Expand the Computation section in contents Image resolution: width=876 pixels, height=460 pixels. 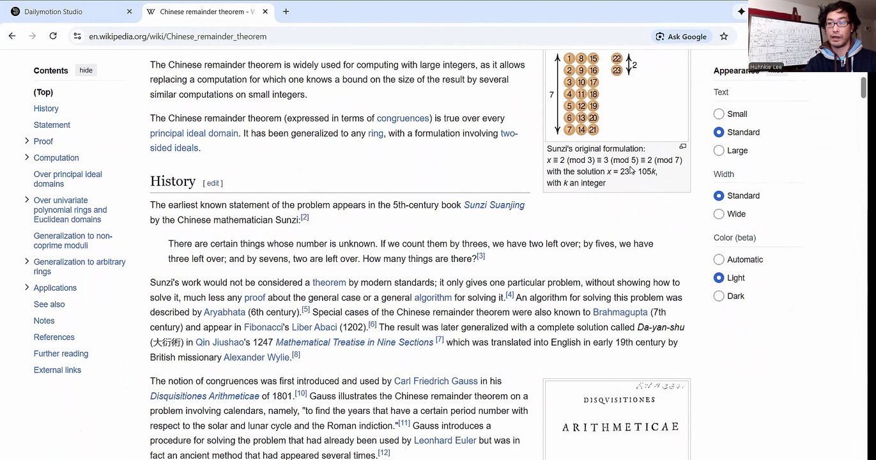27,157
